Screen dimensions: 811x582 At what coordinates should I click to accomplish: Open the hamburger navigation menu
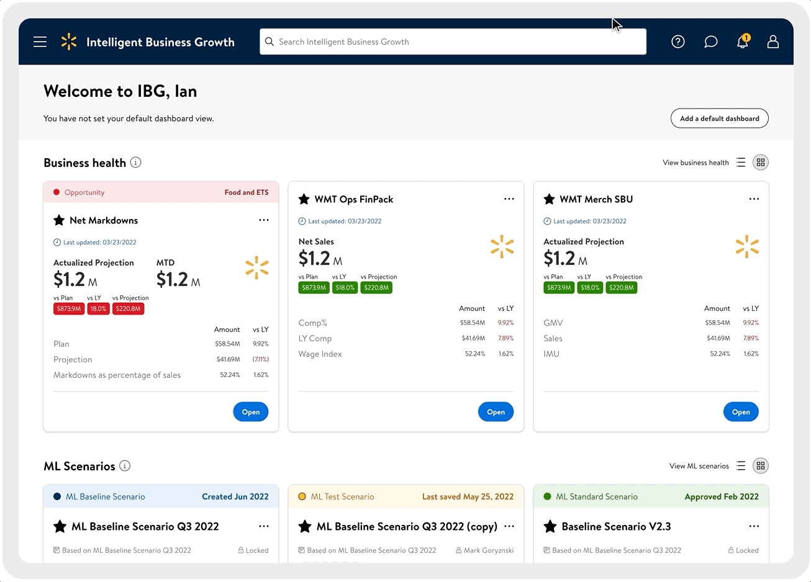(40, 42)
